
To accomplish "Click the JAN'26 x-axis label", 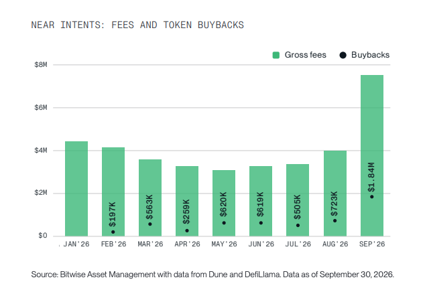I will (x=76, y=244).
